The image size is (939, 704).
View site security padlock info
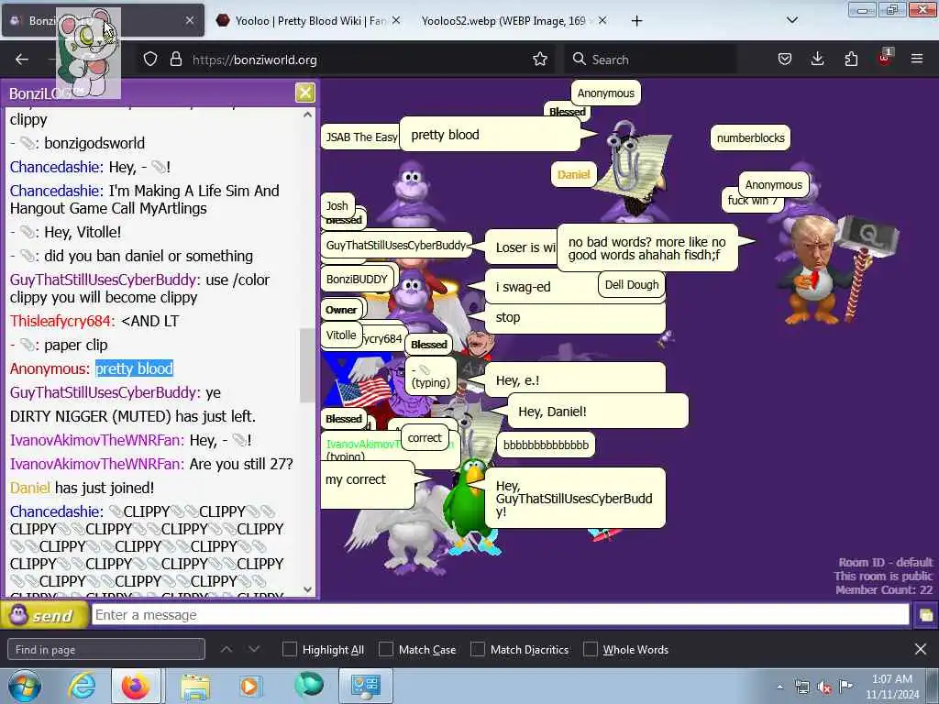[175, 60]
